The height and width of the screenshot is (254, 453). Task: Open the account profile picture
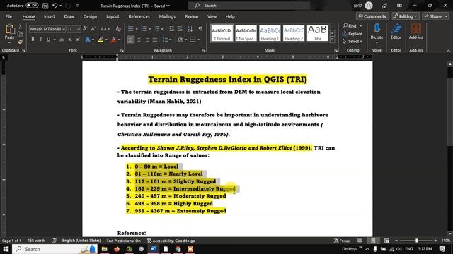(369, 6)
